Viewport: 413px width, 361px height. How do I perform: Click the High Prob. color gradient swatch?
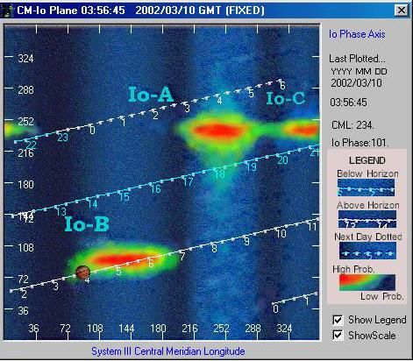(367, 282)
